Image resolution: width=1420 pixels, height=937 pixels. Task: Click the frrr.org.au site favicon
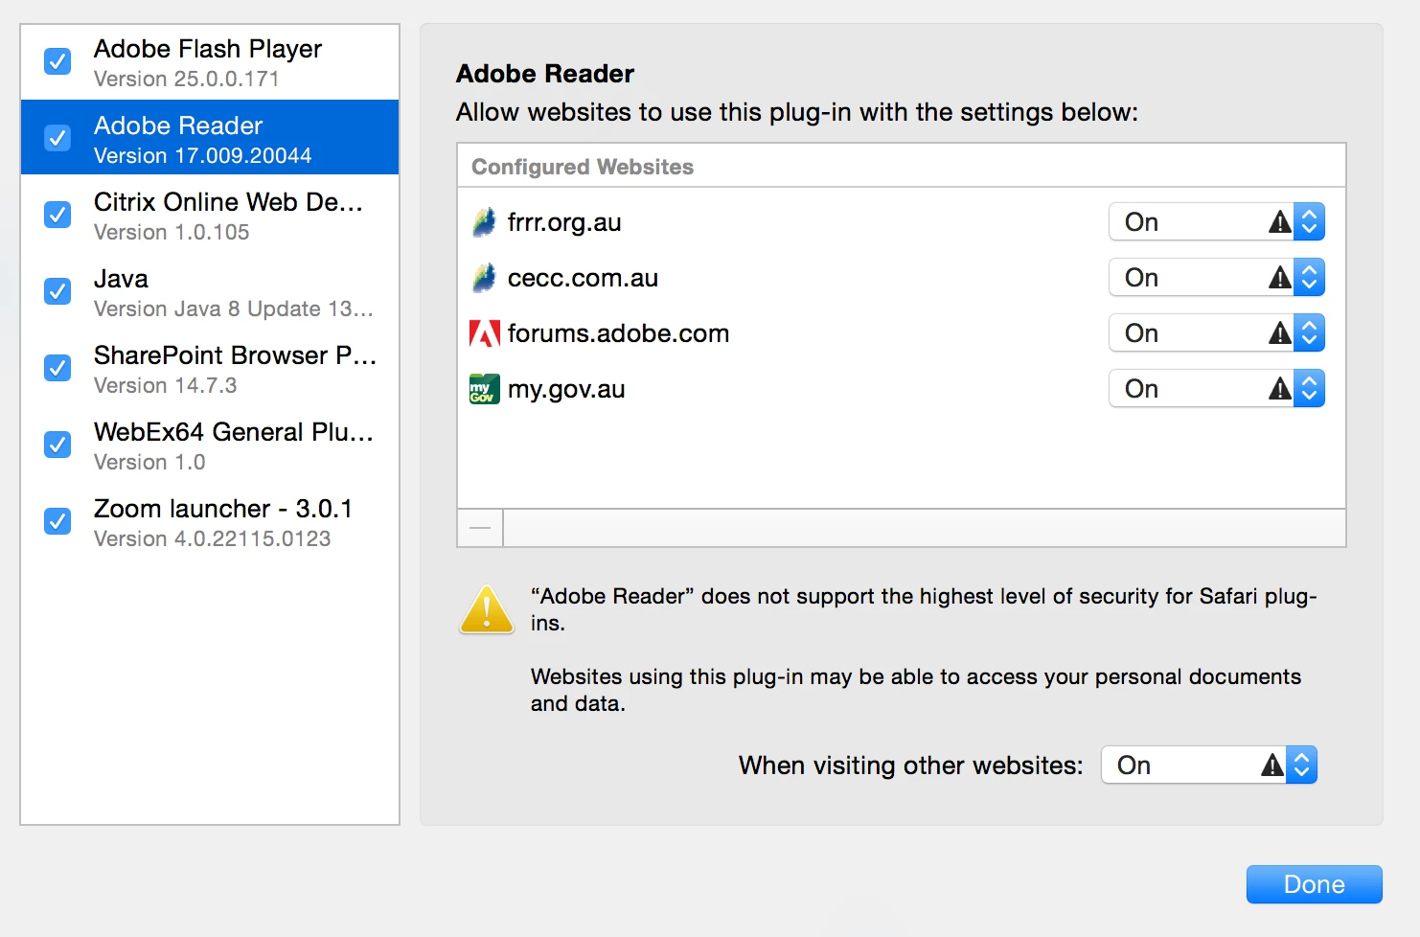point(485,222)
